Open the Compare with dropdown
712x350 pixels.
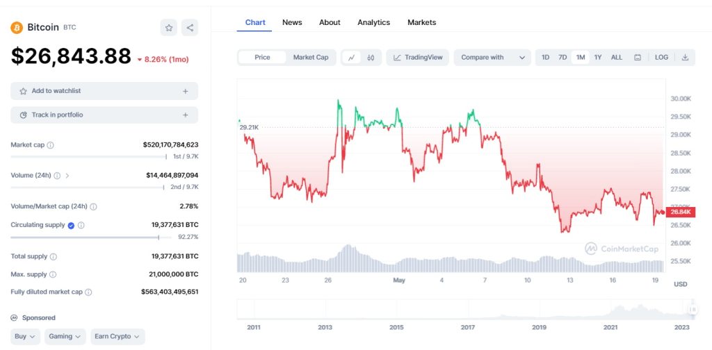[x=492, y=58]
